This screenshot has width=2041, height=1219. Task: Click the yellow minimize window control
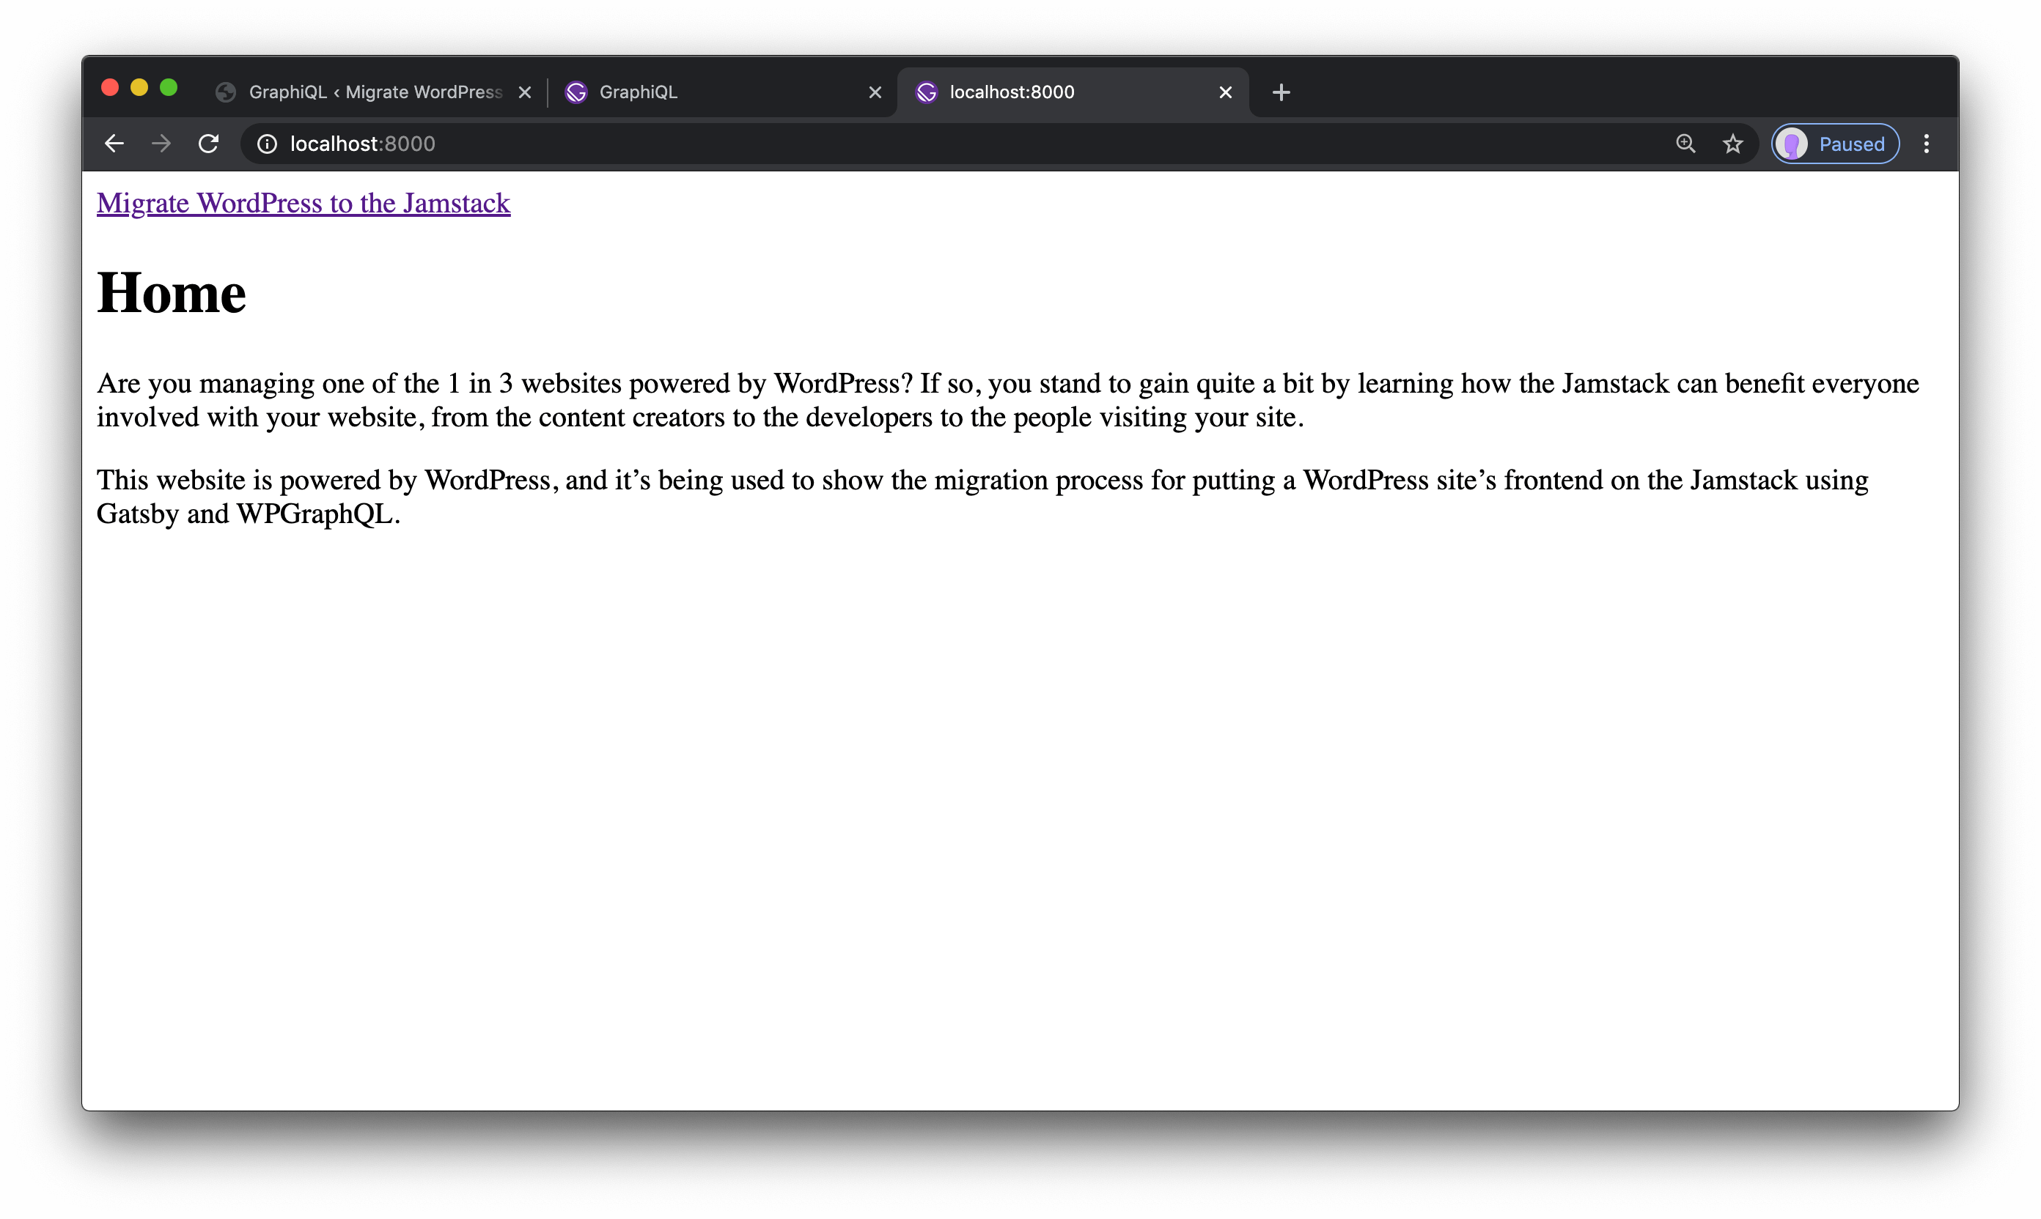click(x=140, y=87)
